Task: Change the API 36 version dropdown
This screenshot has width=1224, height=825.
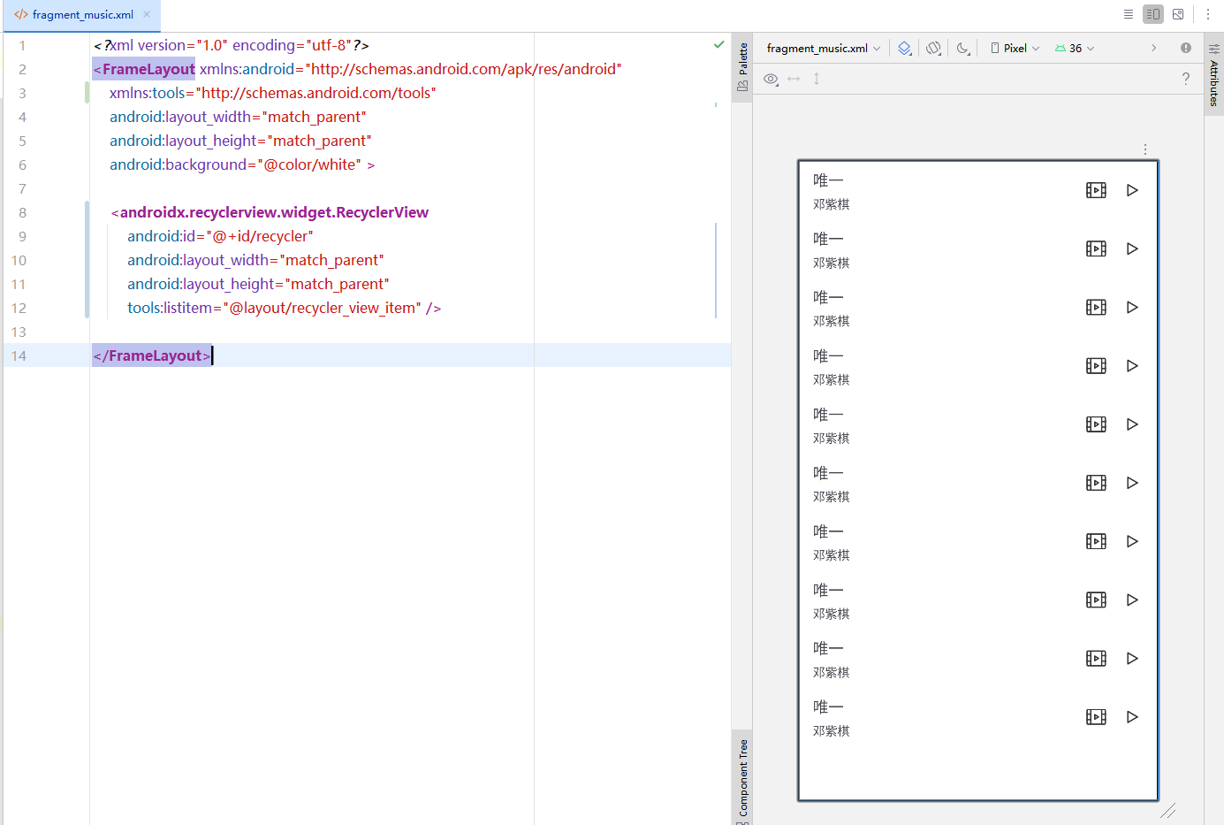Action: point(1075,49)
